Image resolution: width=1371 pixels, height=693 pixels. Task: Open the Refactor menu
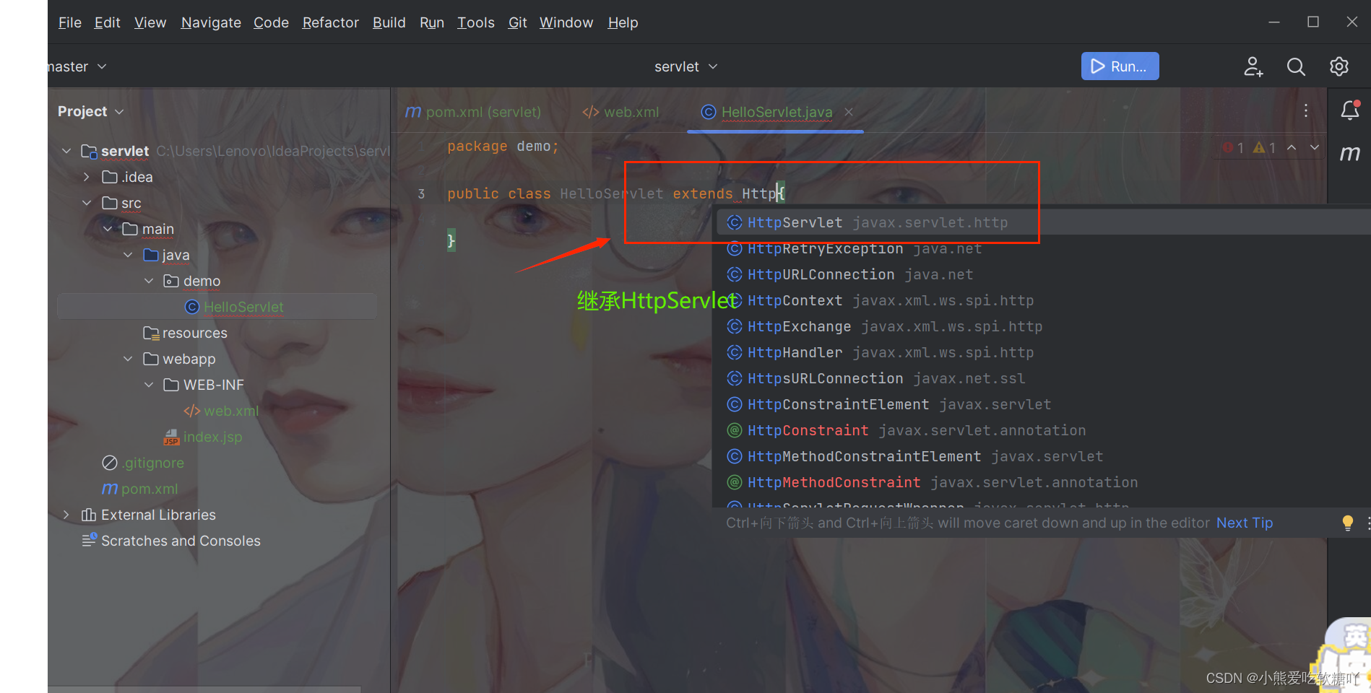point(330,22)
